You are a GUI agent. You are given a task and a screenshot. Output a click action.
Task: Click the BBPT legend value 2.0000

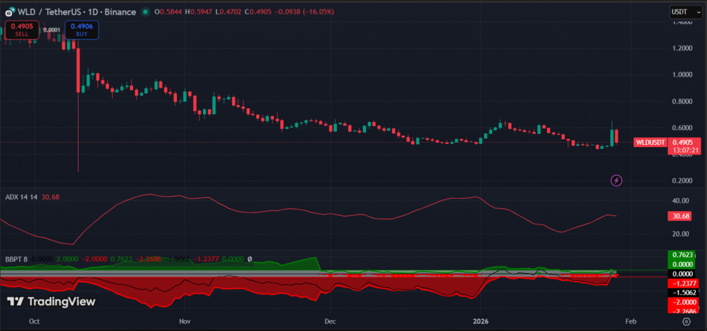(66, 259)
